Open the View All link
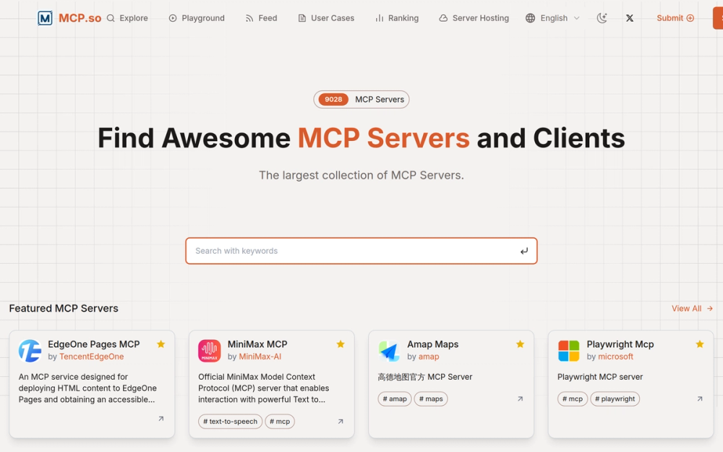The width and height of the screenshot is (723, 452). coord(692,309)
